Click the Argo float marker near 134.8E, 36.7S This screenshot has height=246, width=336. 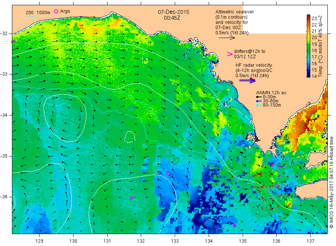click(235, 225)
